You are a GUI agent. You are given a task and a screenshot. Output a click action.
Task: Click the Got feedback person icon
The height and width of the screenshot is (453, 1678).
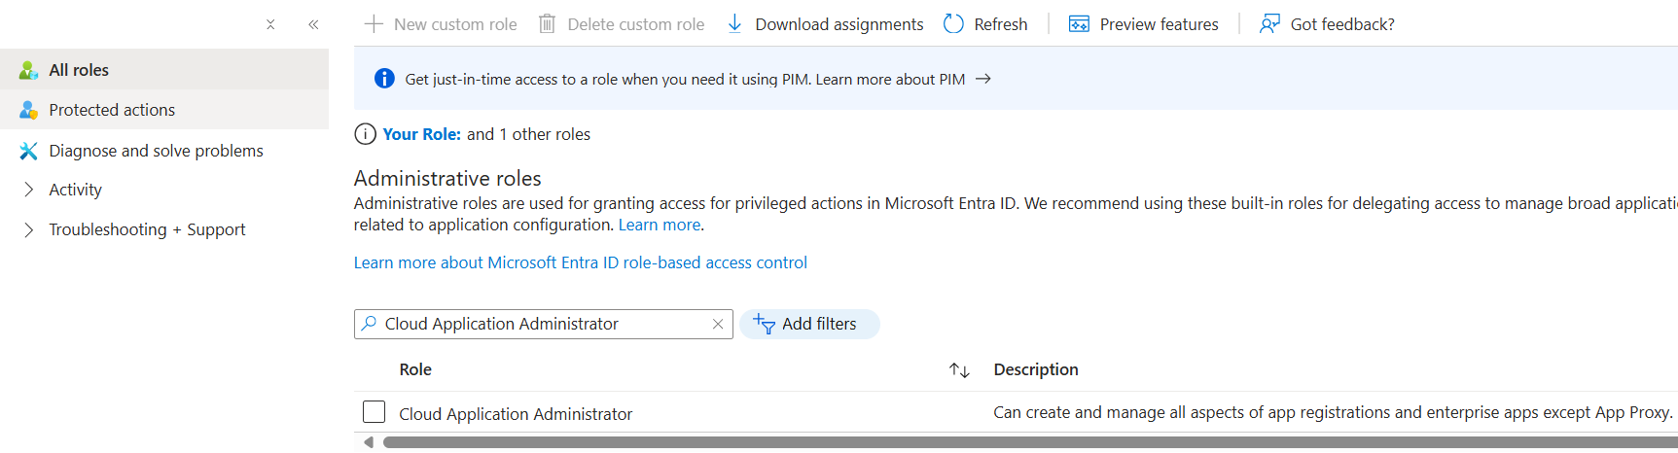1269,23
